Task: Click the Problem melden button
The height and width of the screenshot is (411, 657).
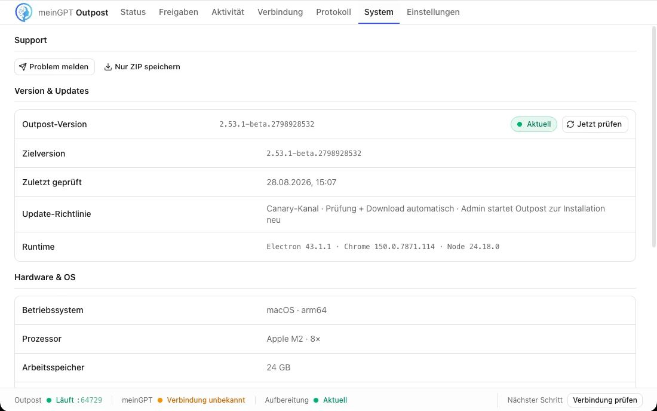Action: 54,67
